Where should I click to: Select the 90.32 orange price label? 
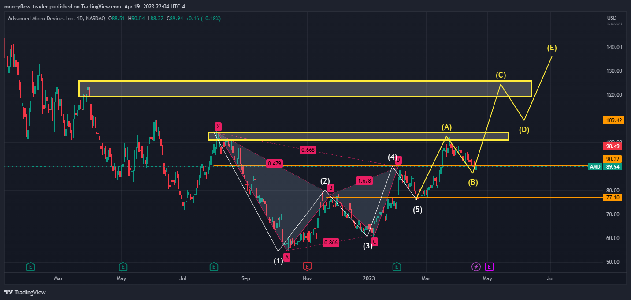(x=612, y=159)
